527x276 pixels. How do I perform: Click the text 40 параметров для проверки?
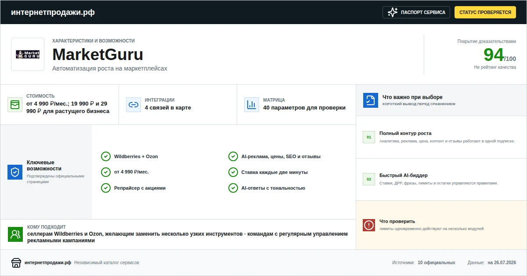click(304, 108)
